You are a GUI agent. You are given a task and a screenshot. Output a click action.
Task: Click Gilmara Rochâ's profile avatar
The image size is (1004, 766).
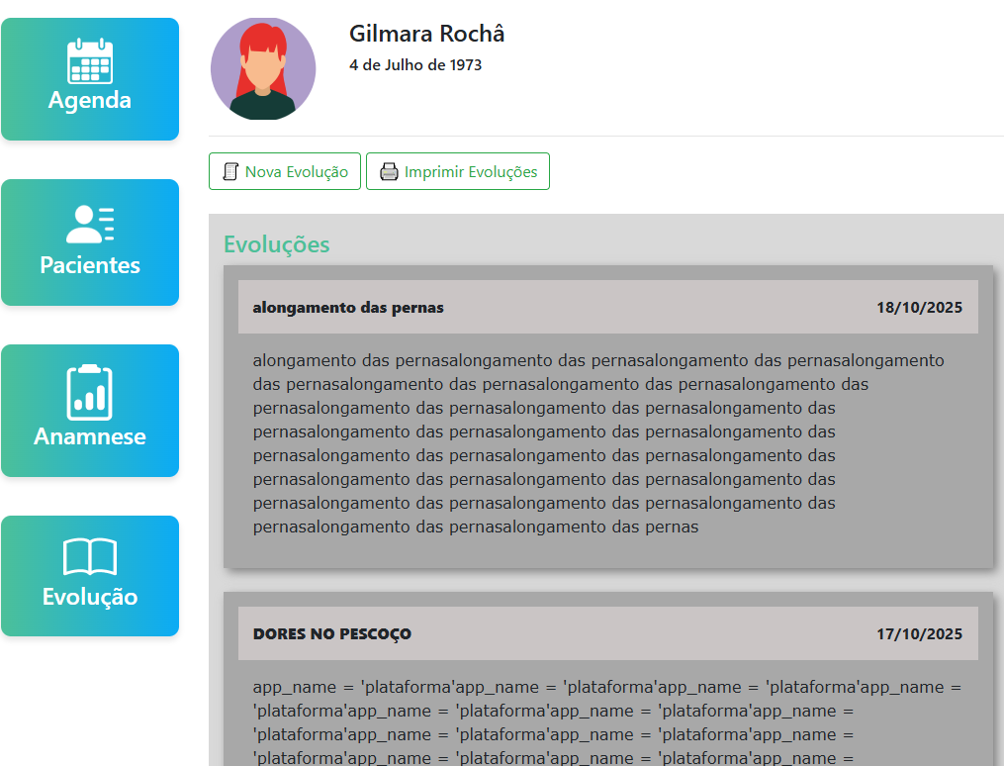[263, 68]
